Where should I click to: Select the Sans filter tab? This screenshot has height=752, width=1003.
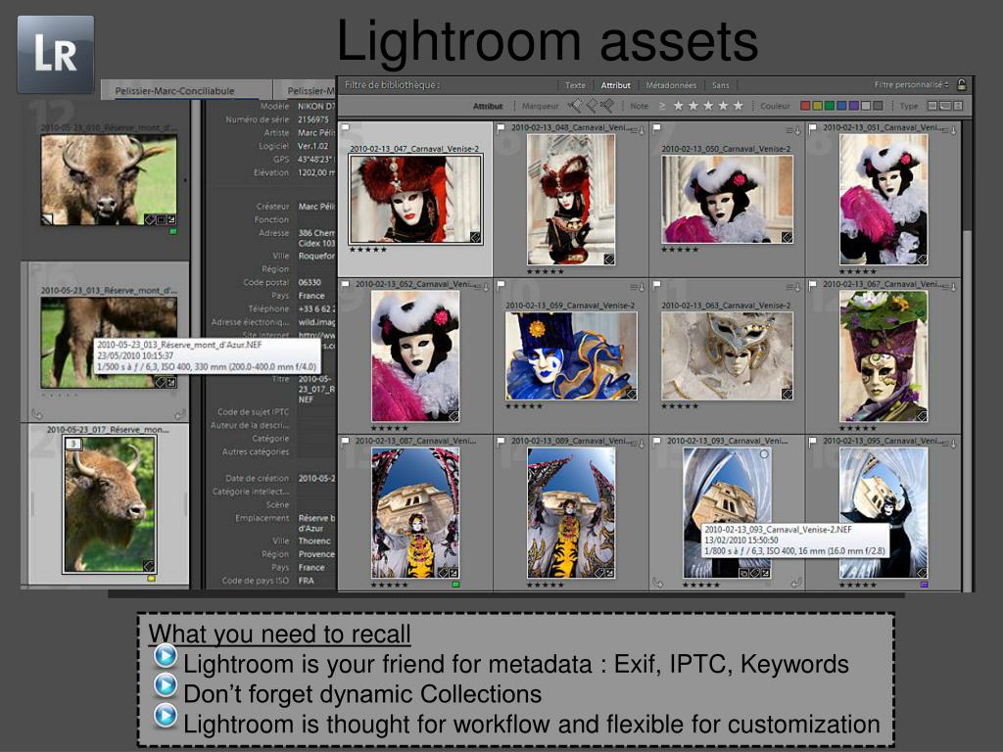(720, 85)
